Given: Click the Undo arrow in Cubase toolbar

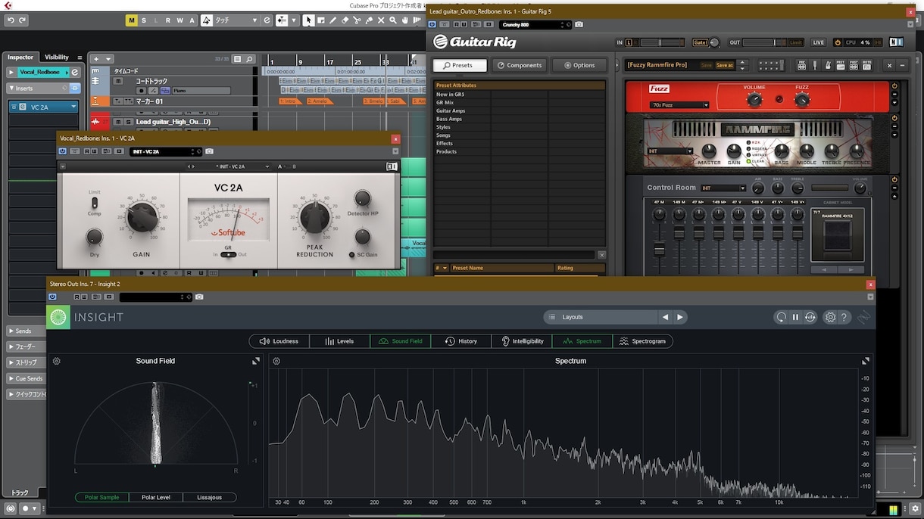Looking at the screenshot, I should [11, 20].
